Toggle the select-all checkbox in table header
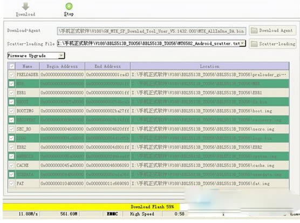300x223 pixels. click(12, 66)
